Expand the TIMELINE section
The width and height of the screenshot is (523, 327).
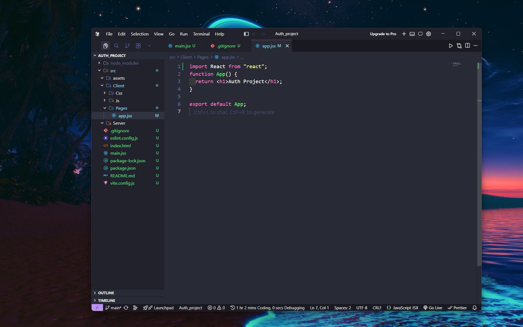pos(128,300)
